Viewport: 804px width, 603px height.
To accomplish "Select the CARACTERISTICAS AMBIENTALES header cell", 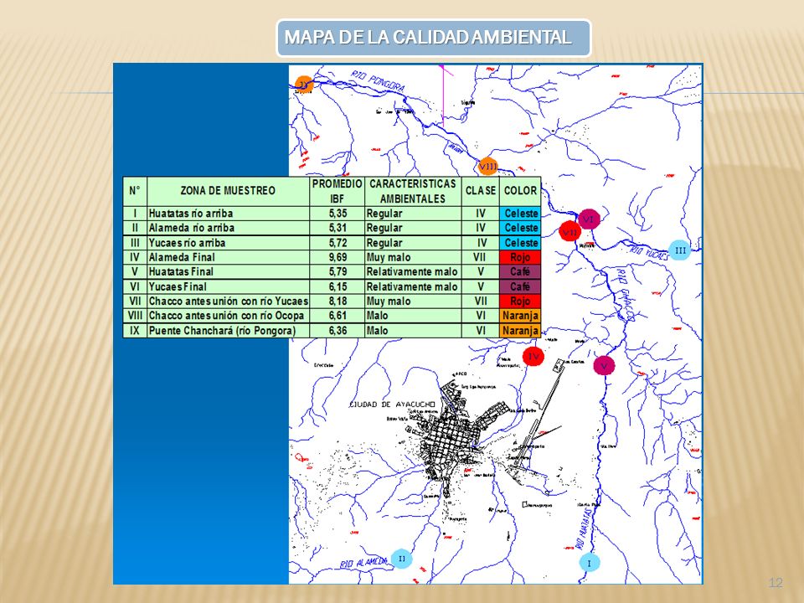I will point(413,191).
